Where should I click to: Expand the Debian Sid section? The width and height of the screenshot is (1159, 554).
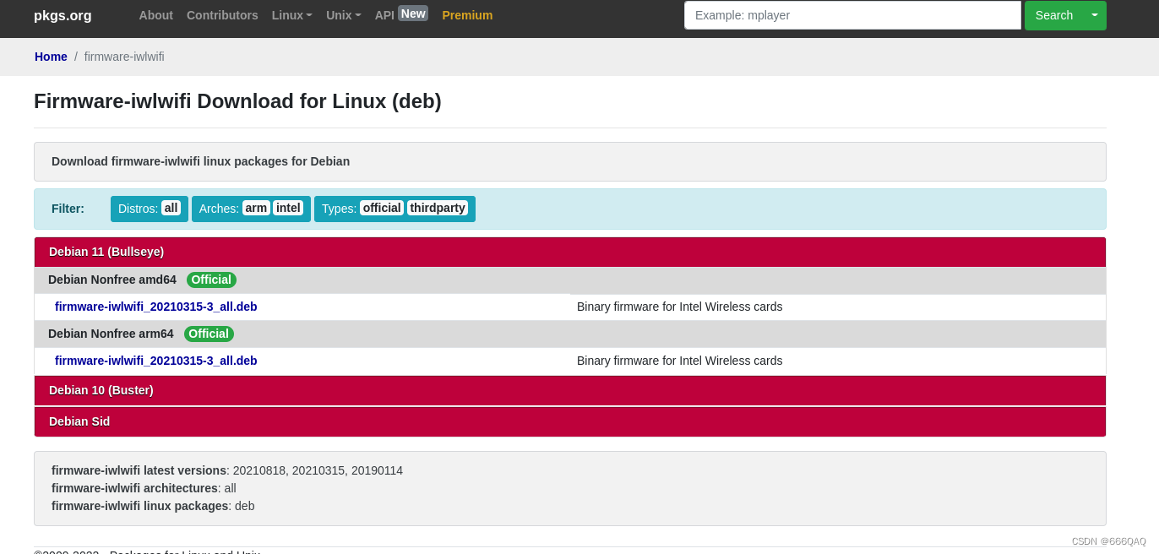pos(79,421)
